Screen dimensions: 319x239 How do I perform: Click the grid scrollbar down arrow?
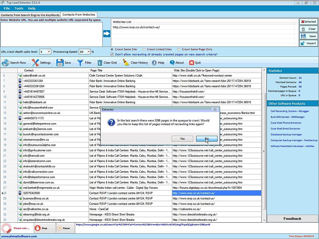(x=264, y=220)
